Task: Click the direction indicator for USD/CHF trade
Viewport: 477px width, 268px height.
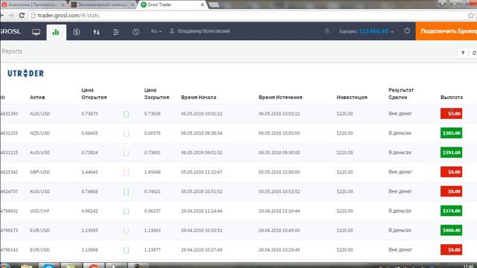Action: click(126, 211)
